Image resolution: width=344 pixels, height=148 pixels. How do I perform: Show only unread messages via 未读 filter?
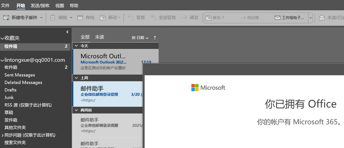(99, 37)
